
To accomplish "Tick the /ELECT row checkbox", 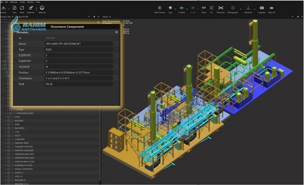I will click(9, 136).
